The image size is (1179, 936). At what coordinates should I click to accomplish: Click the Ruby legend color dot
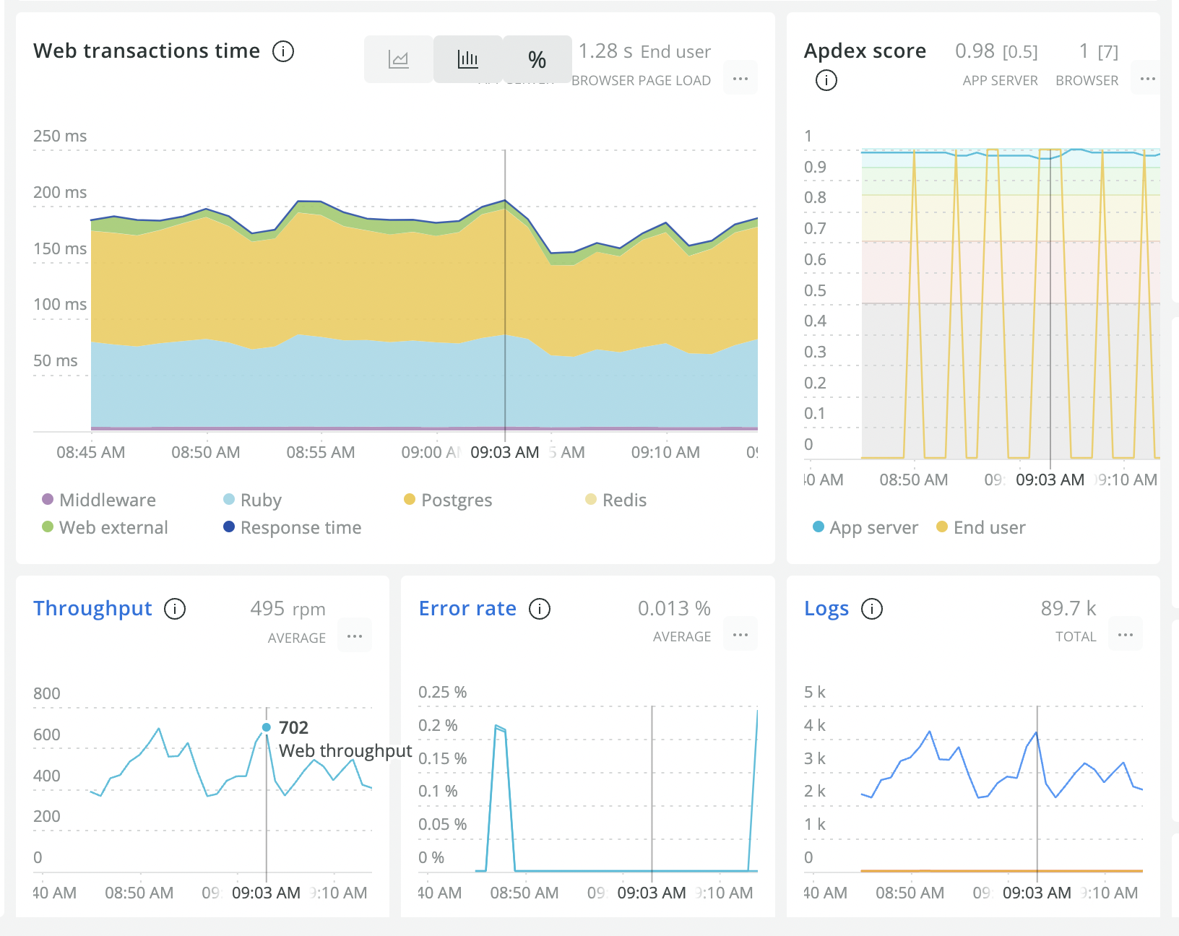[229, 499]
